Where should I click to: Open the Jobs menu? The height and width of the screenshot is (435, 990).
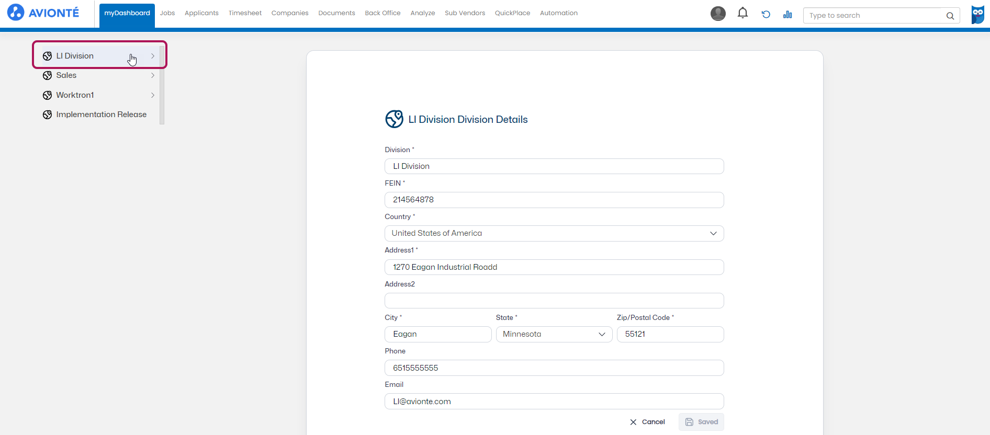(x=167, y=13)
